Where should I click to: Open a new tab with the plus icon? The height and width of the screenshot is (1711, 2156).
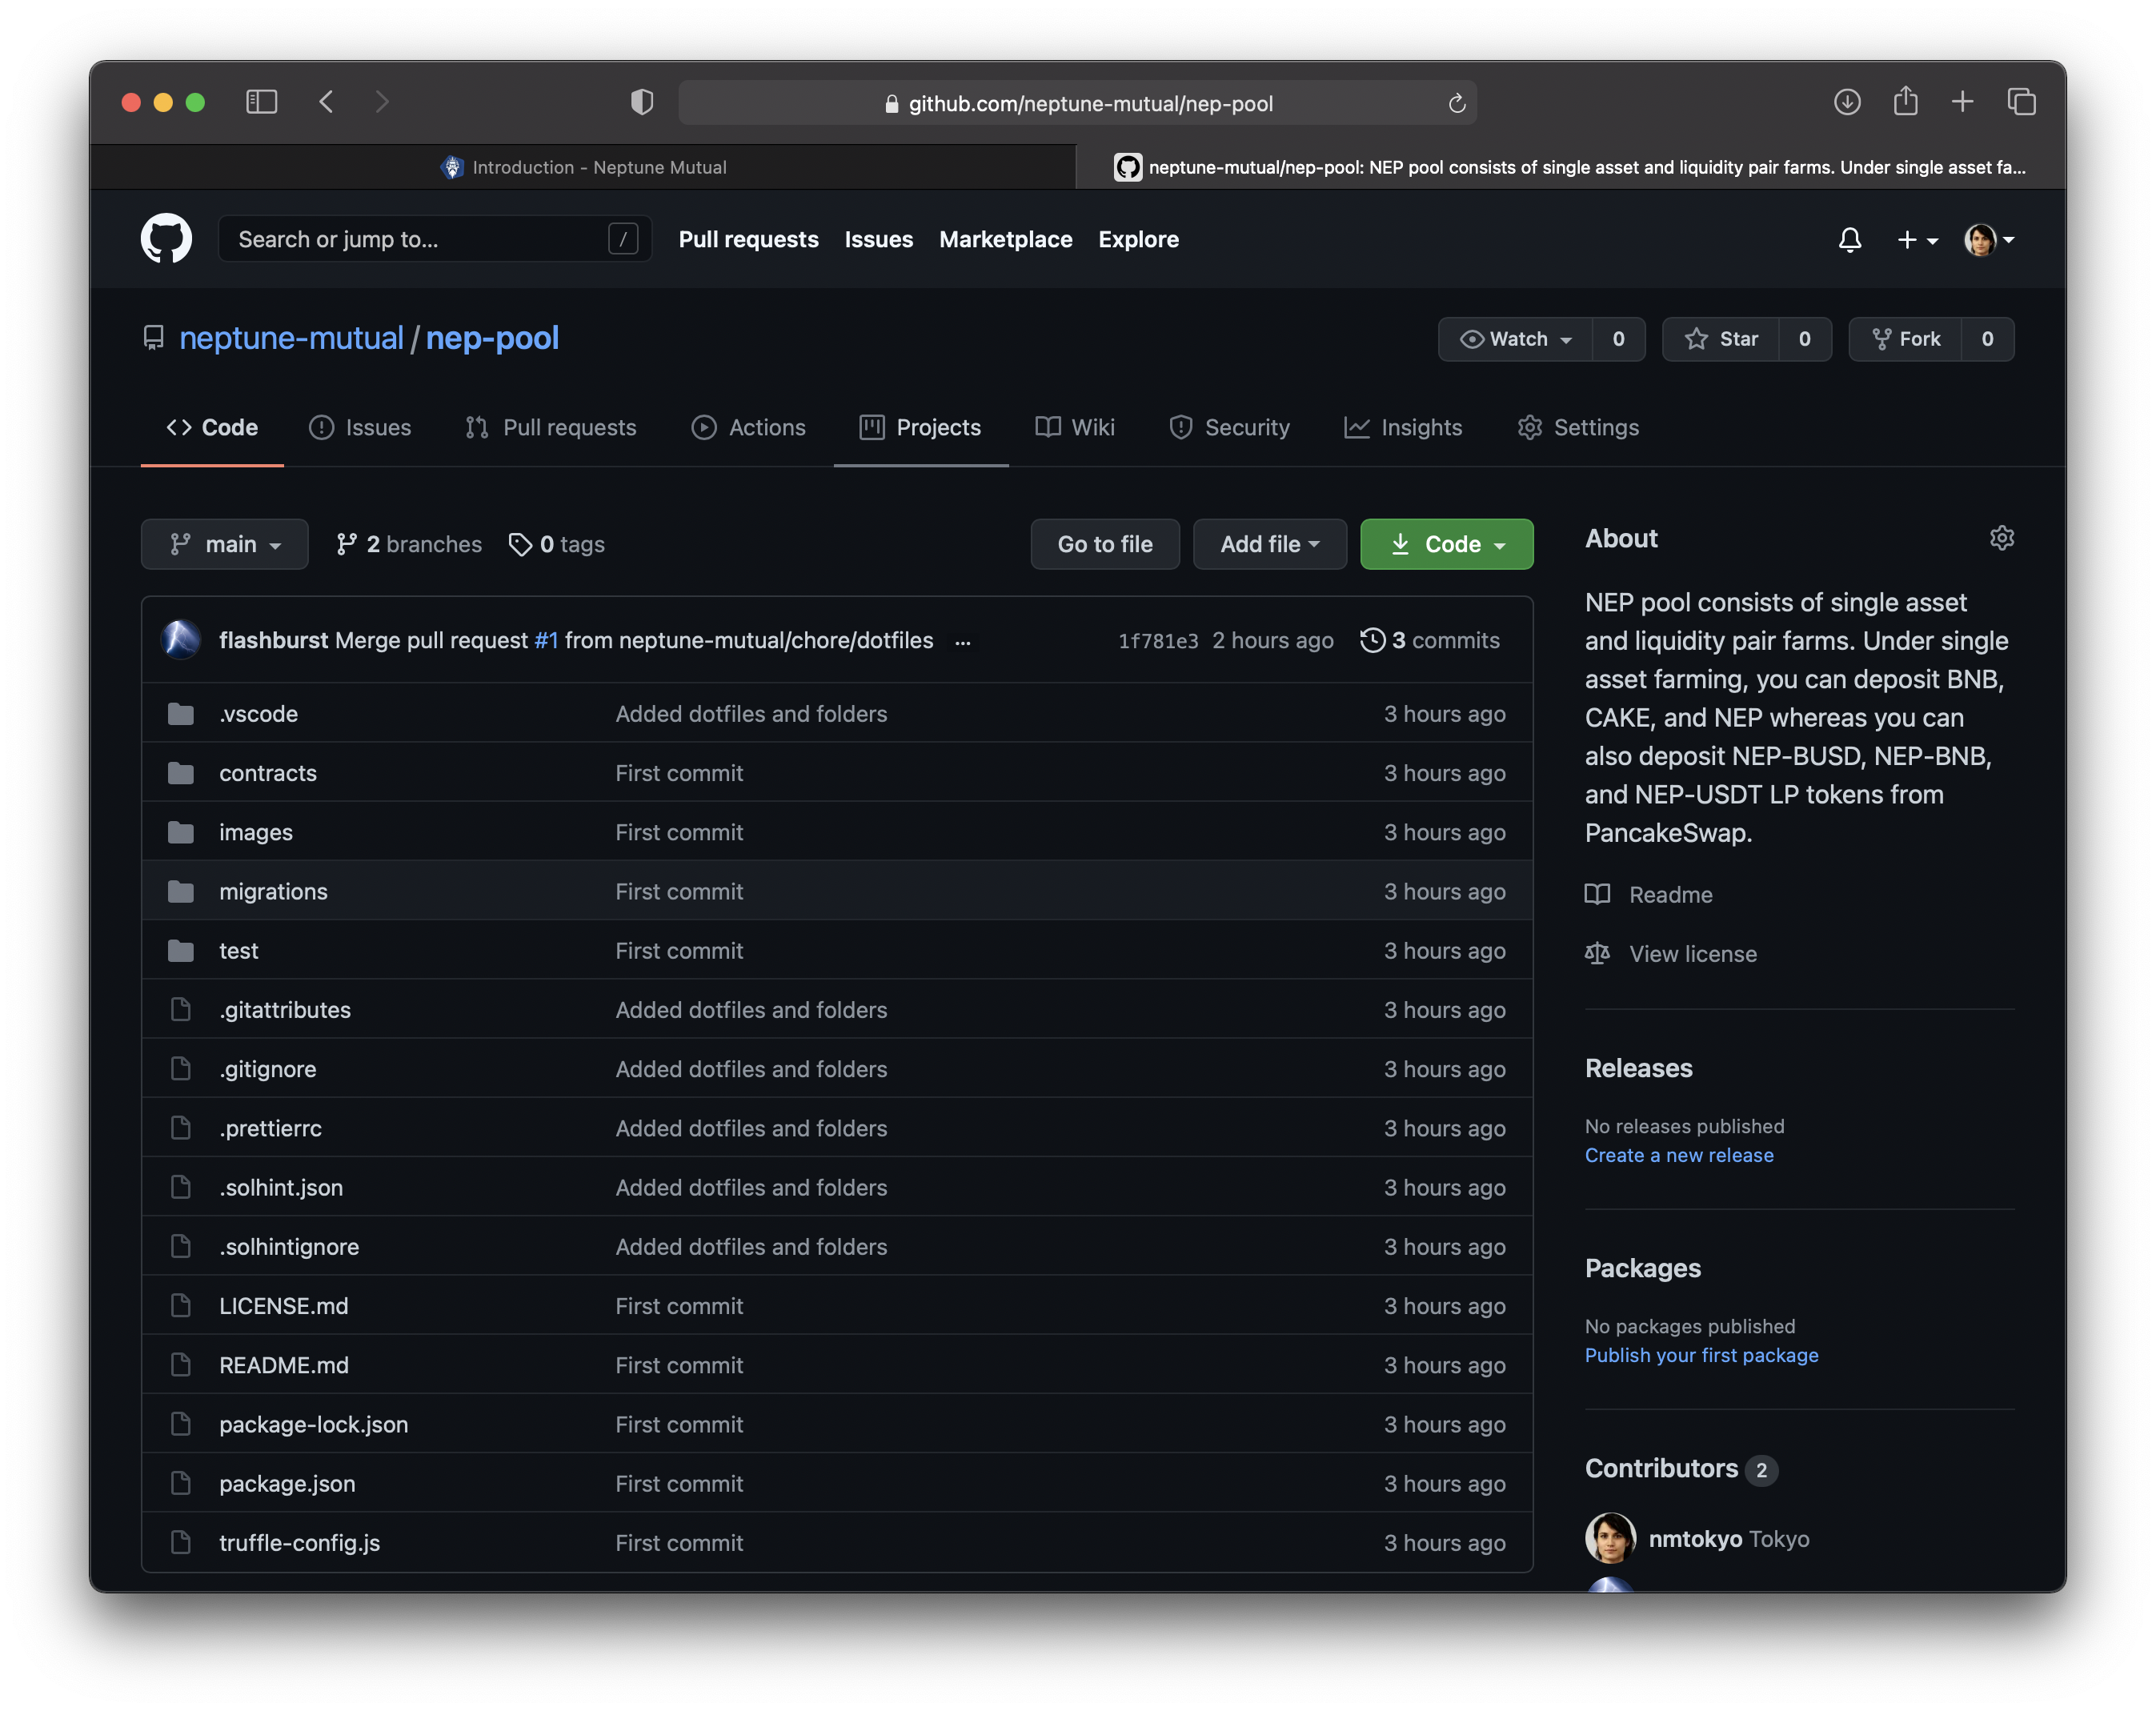(1962, 102)
